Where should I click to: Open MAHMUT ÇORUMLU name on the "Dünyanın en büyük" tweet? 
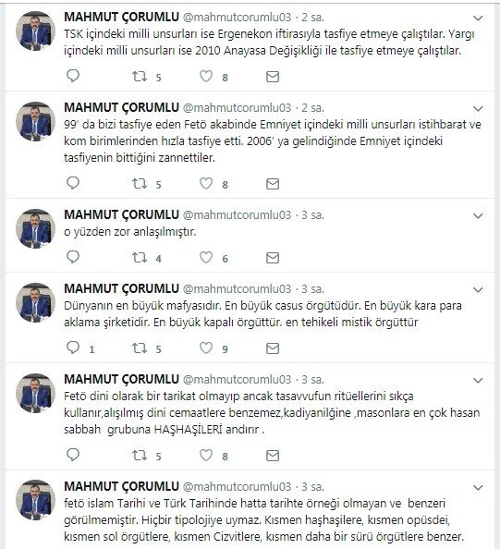coord(121,289)
